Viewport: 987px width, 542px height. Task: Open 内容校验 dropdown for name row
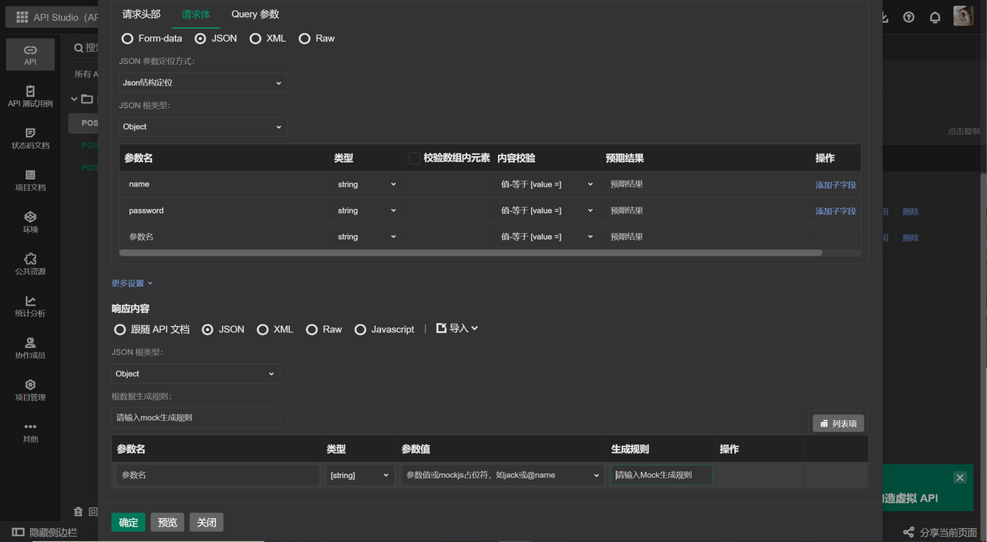[x=547, y=184]
